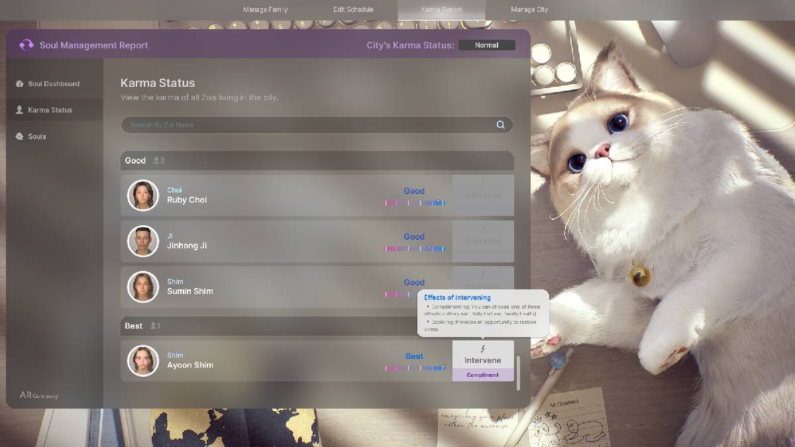The image size is (795, 447).
Task: Click the "City's Karma Status:" label
Action: [x=411, y=46]
